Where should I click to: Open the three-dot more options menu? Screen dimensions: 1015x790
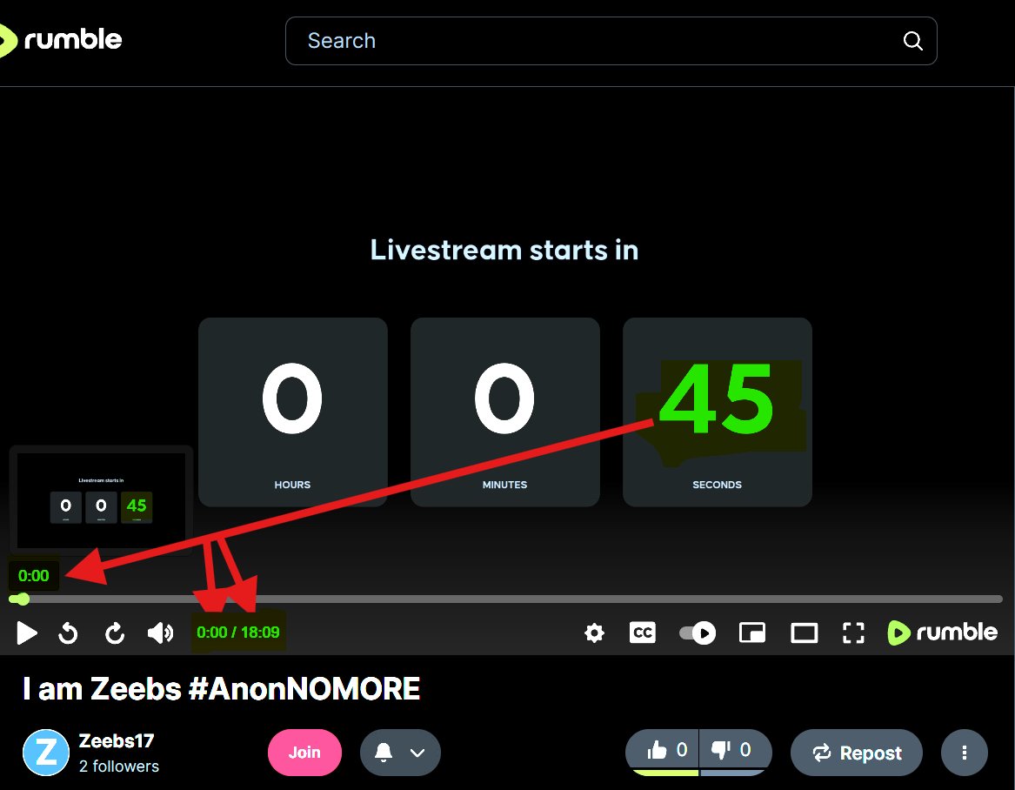coord(965,753)
